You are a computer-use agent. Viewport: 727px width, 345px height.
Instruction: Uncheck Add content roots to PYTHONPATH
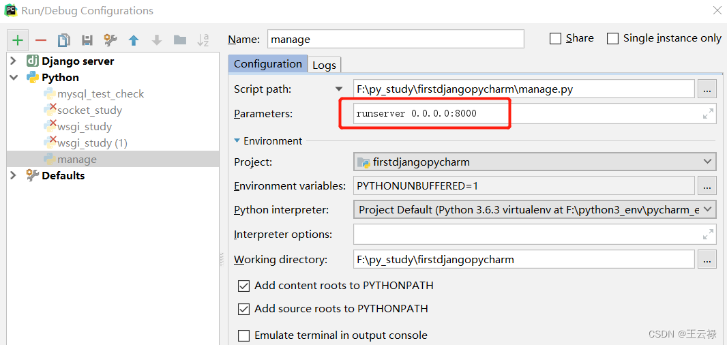(243, 286)
